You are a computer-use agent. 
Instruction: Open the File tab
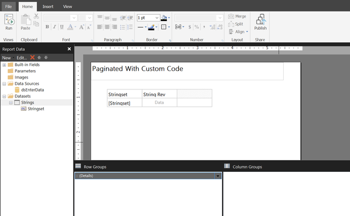(8, 6)
